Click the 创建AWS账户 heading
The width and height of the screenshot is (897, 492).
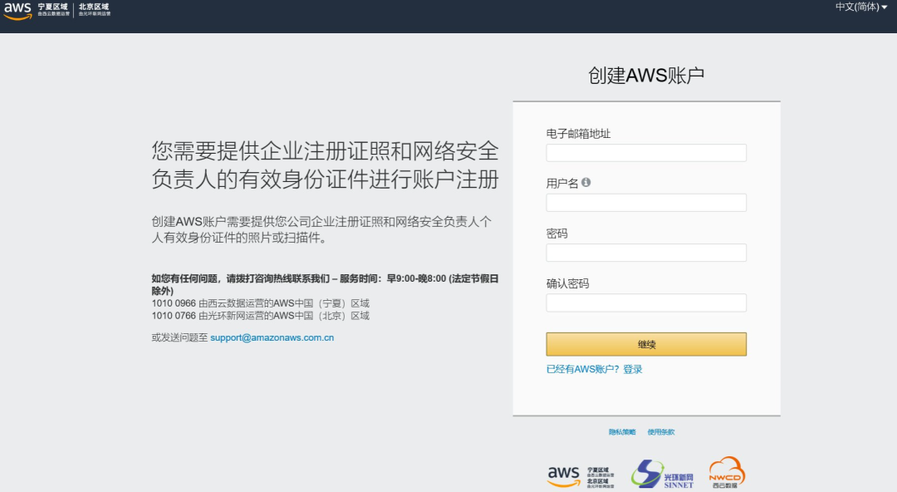click(x=646, y=76)
